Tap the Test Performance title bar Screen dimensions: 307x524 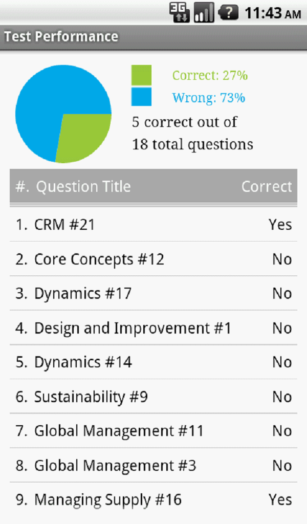click(x=61, y=37)
